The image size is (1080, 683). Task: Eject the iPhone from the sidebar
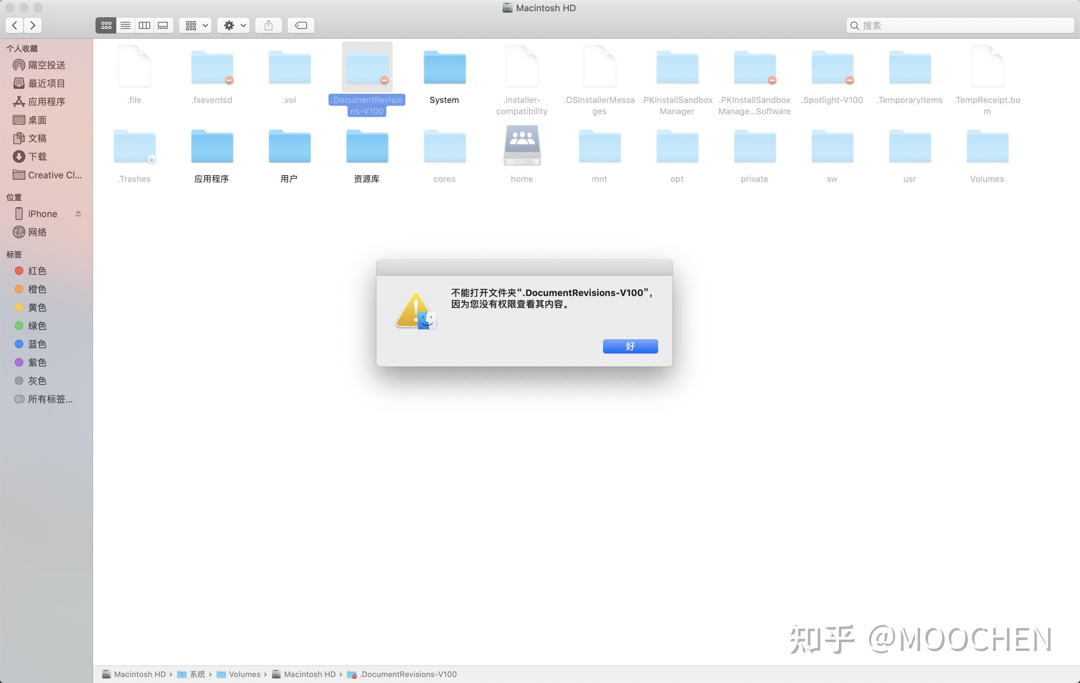pyautogui.click(x=78, y=214)
